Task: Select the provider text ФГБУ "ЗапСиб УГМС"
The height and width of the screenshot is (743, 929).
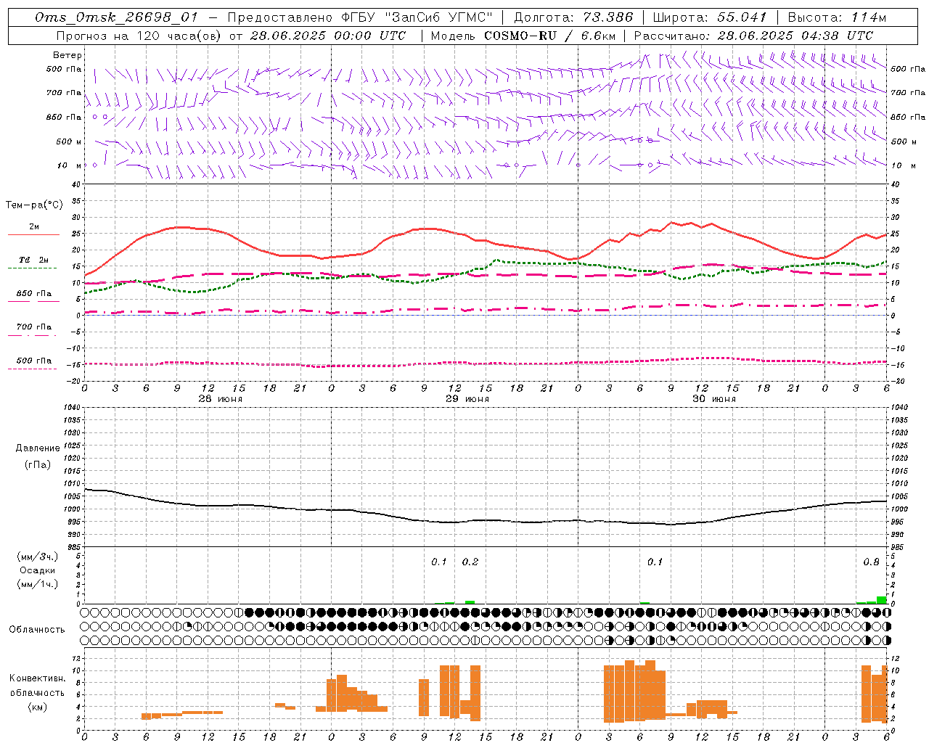Action: coord(416,17)
